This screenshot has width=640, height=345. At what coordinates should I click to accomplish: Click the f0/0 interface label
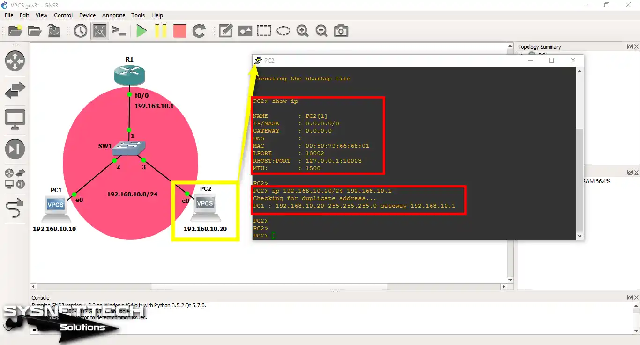(x=141, y=95)
